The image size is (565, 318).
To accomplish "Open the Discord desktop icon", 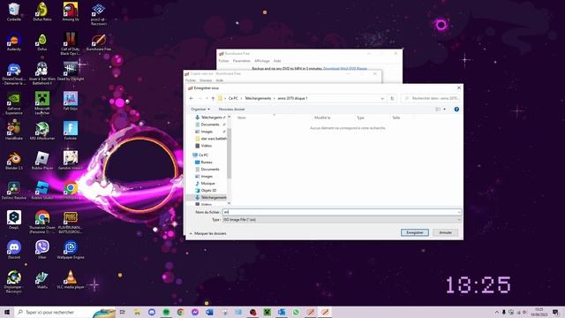I will [14, 250].
